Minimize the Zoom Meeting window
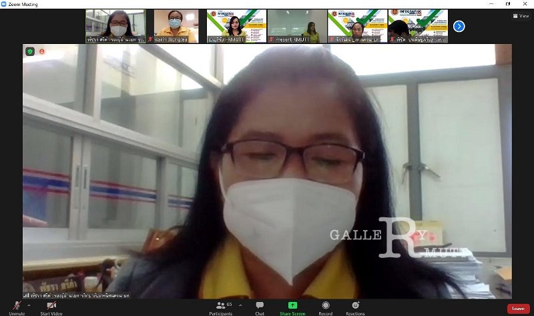 tap(491, 4)
